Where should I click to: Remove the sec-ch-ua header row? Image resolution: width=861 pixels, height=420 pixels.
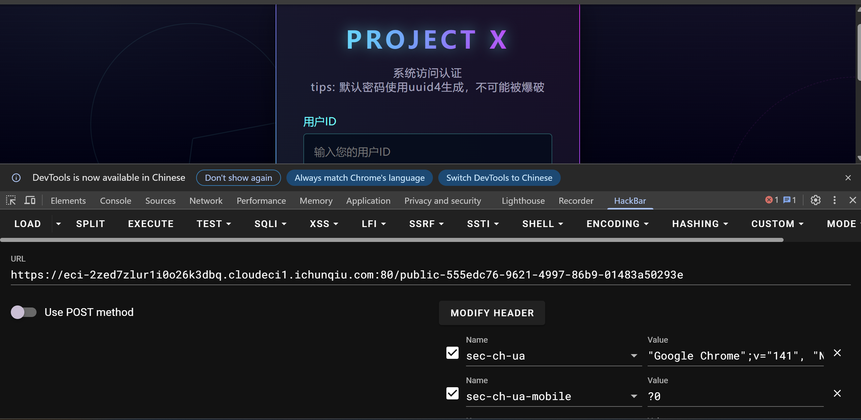tap(837, 353)
